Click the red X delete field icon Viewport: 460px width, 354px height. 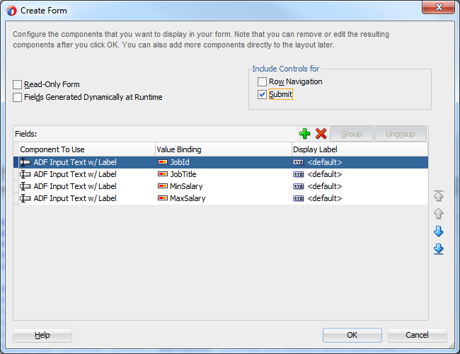tap(321, 134)
